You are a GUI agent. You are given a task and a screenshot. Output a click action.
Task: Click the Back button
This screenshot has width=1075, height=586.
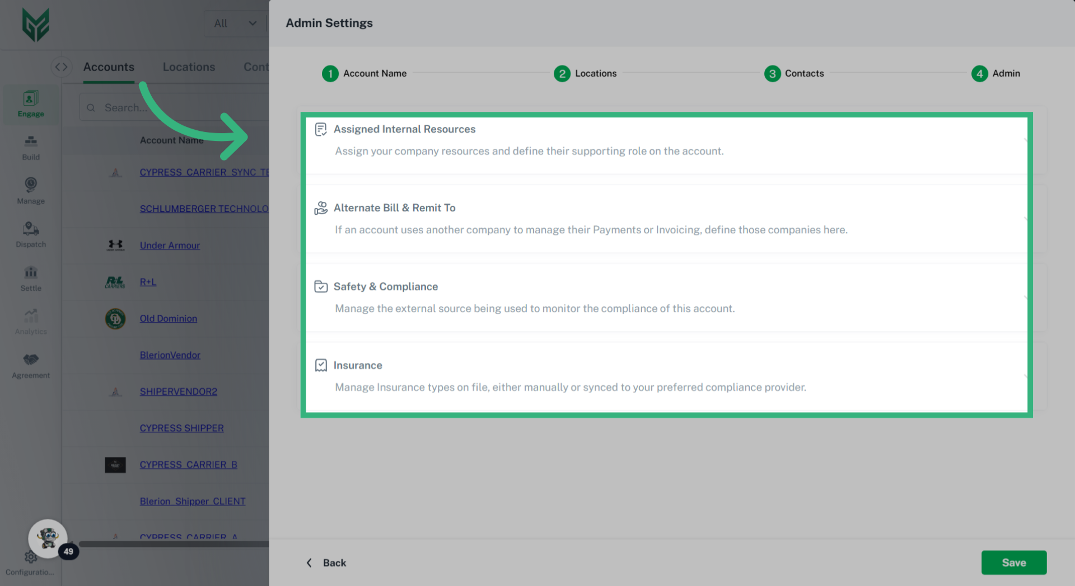[334, 563]
